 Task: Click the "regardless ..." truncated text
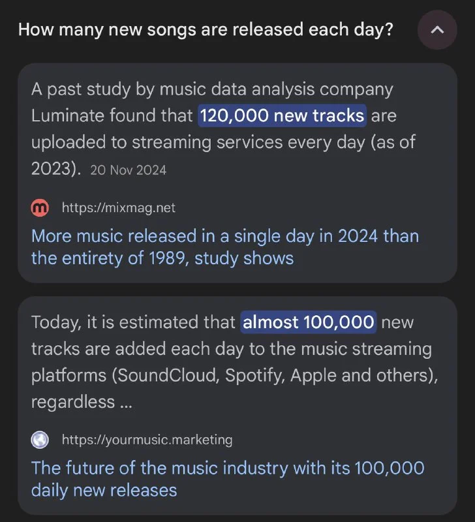(x=82, y=403)
